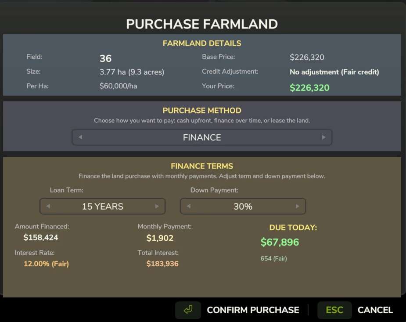The image size is (406, 322).
Task: Click the 12.00% (Fair) interest rate
Action: coord(46,264)
